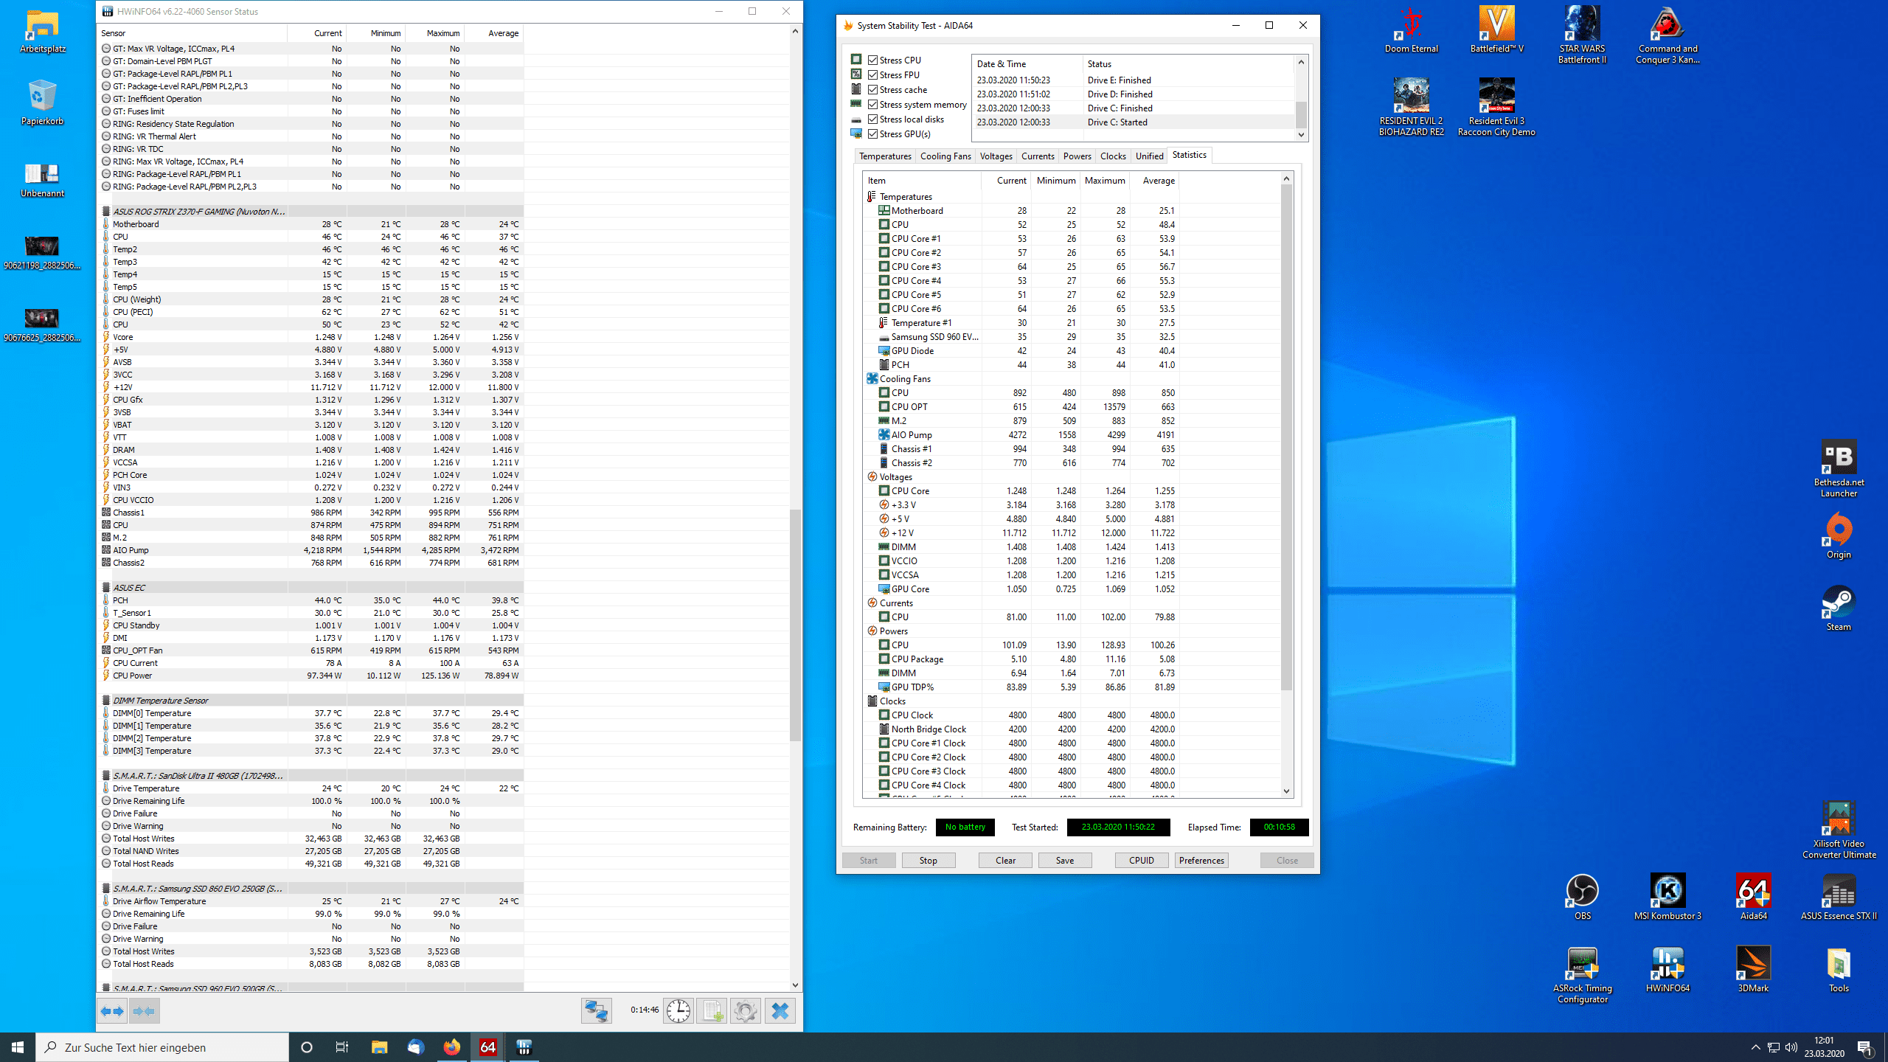Select the 3DMark desktop icon
1888x1062 pixels.
click(1753, 969)
